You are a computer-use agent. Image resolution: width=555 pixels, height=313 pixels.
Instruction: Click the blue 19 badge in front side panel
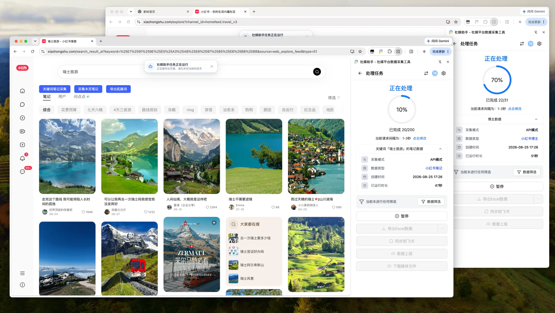coord(435,73)
